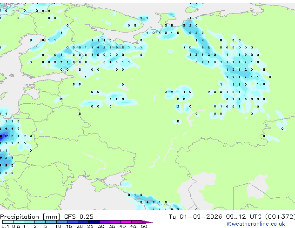295x228 pixels.
Task: Click the 0.5–1 mm legend color swatch
Action: (x=19, y=222)
